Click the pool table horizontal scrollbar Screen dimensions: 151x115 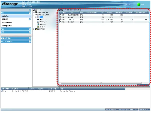click(101, 83)
